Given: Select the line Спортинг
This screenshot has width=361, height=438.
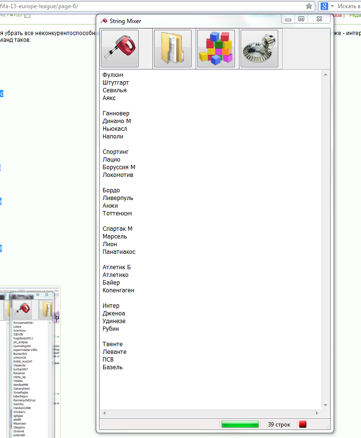Looking at the screenshot, I should coord(116,151).
